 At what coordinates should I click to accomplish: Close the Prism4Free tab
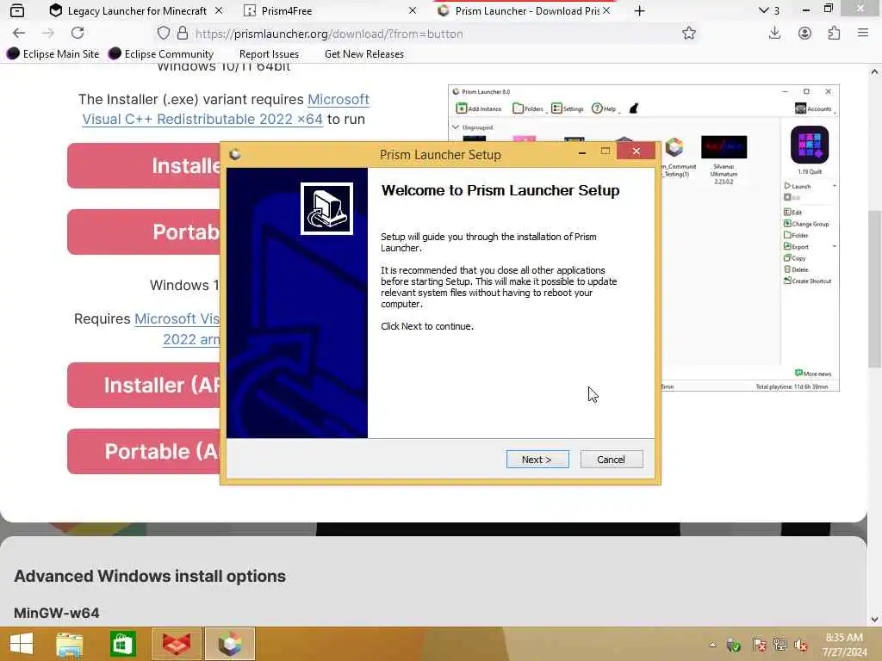tap(413, 10)
